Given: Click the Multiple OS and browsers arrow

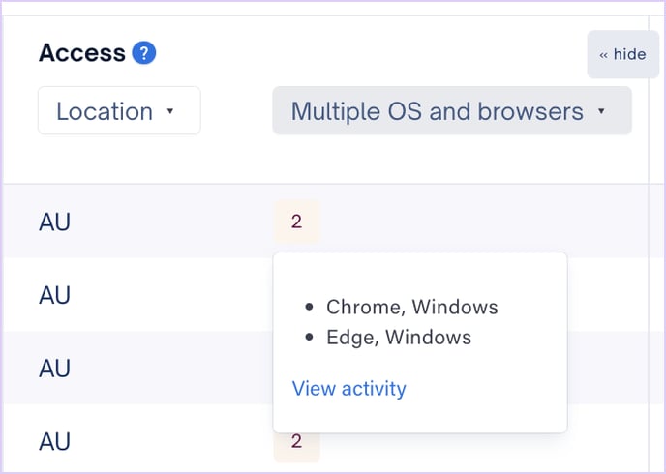Looking at the screenshot, I should pyautogui.click(x=601, y=111).
